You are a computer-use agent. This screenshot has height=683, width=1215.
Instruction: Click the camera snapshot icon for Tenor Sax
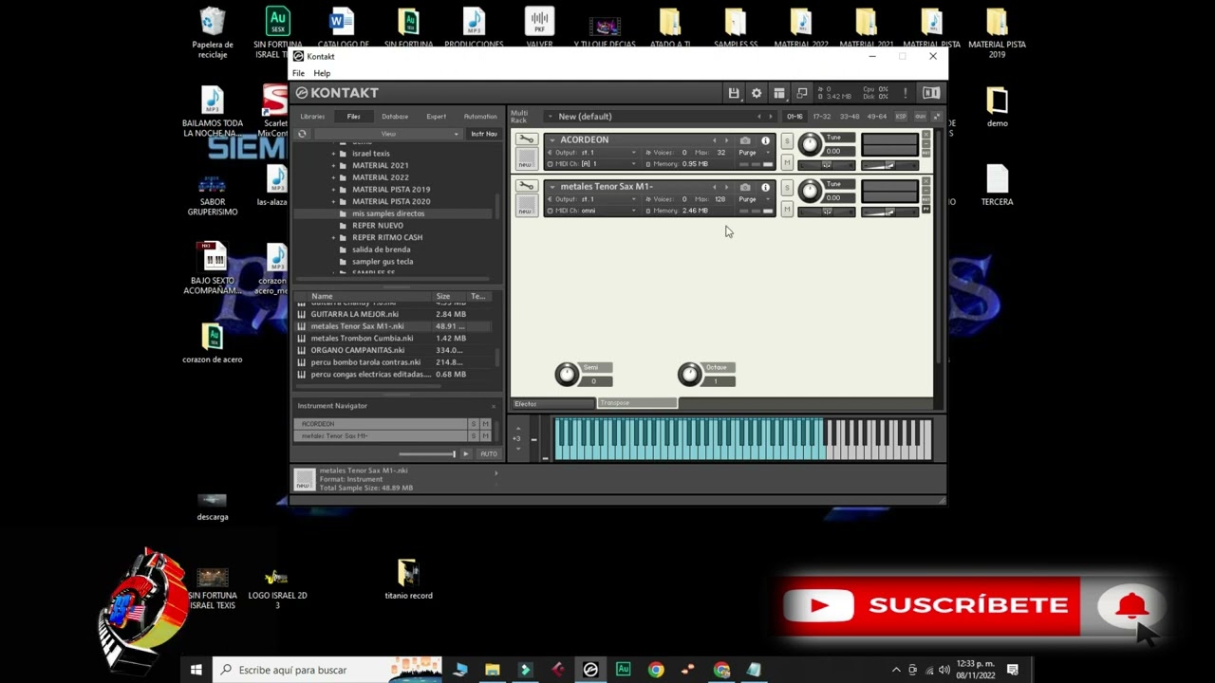[x=745, y=187]
